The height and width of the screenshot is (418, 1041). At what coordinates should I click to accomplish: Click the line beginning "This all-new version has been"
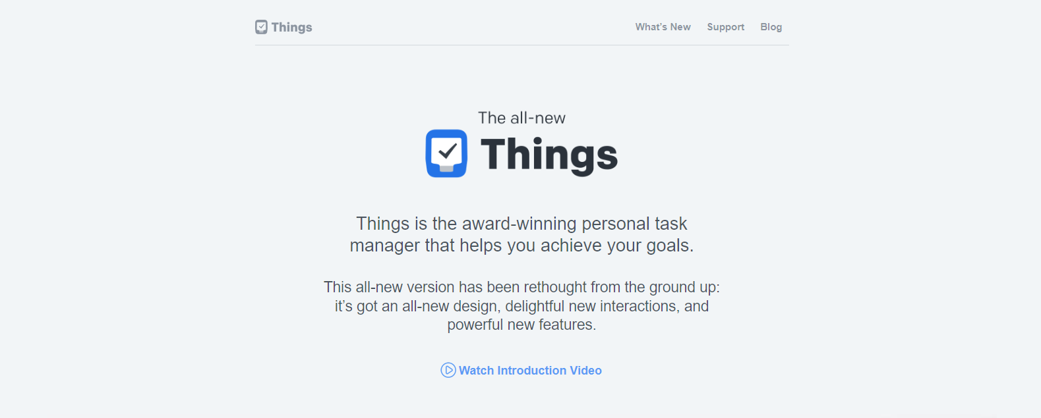[x=521, y=287]
